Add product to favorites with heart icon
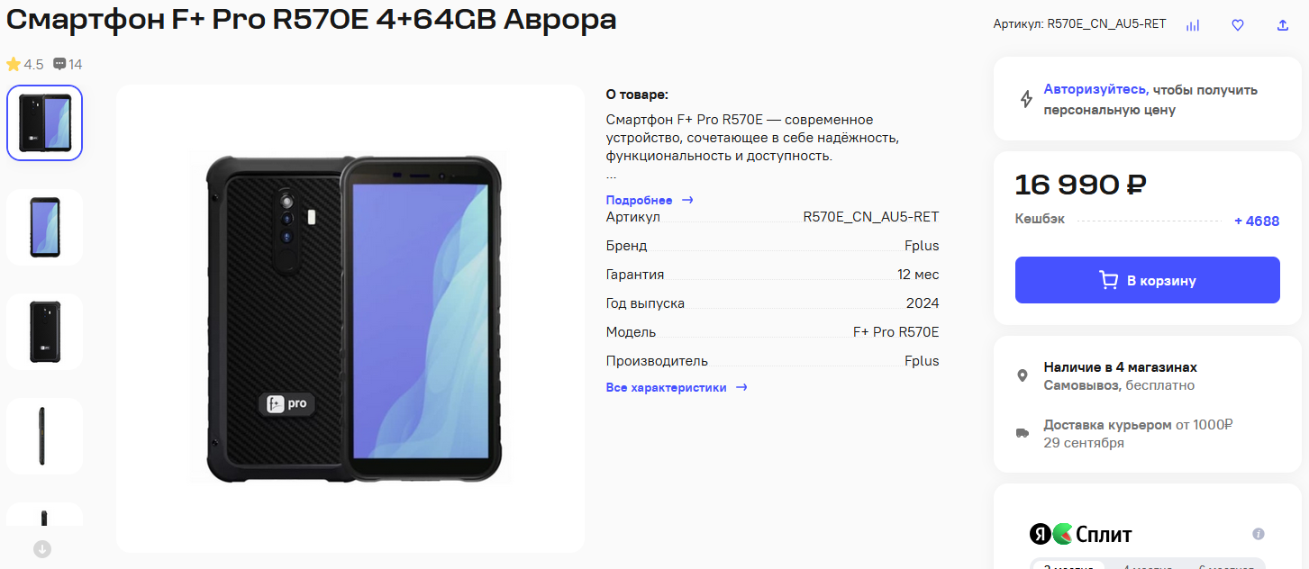This screenshot has width=1309, height=569. pyautogui.click(x=1238, y=25)
